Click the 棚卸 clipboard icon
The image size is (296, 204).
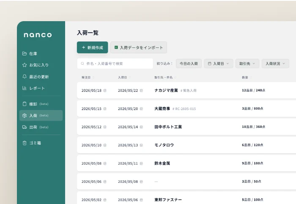(25, 104)
